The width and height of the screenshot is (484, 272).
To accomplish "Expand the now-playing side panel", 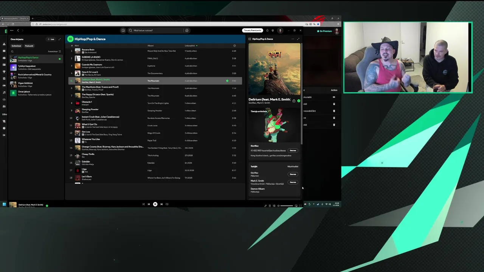I will click(298, 39).
